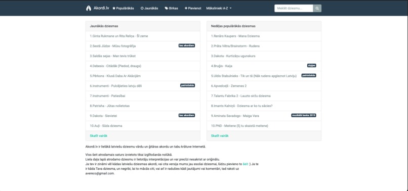
Task: Click the Jaunākās dziesmas panel header
Action: (143, 26)
